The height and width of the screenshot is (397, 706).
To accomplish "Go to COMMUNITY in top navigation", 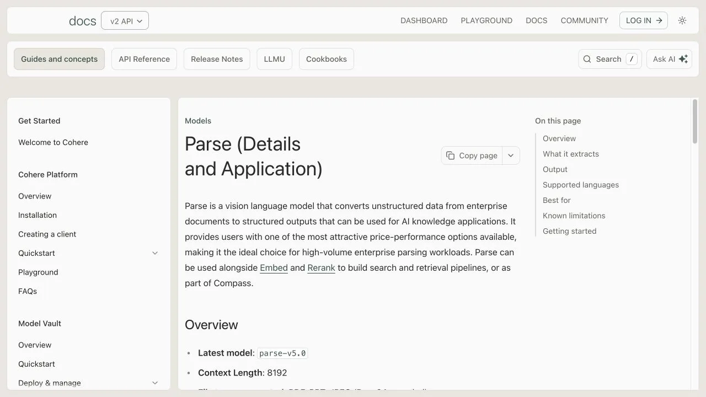I will coord(584,20).
